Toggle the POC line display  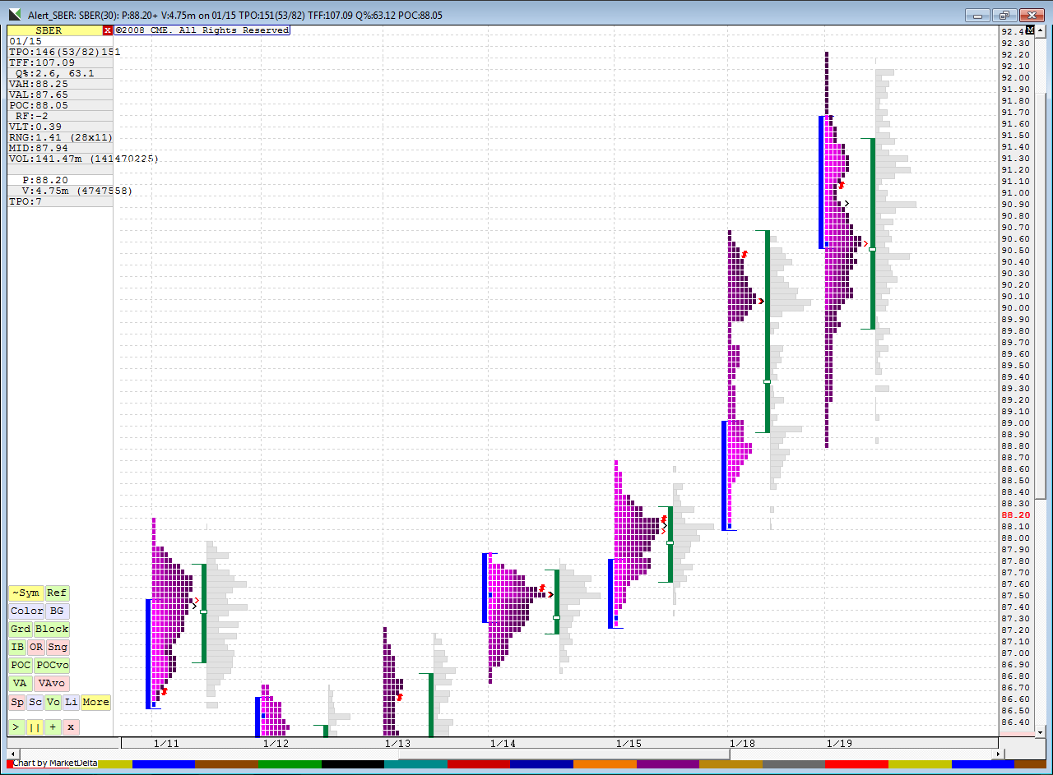21,666
